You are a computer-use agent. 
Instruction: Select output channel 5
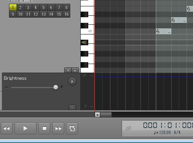click(x=44, y=7)
